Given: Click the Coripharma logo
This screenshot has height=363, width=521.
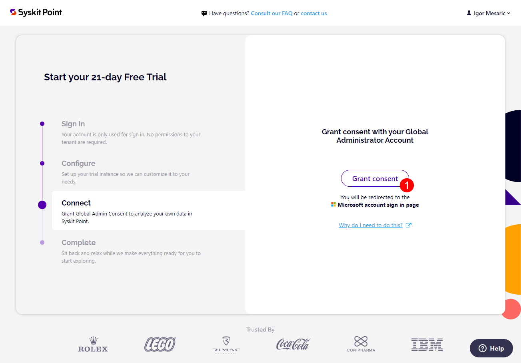Looking at the screenshot, I should click(x=361, y=344).
